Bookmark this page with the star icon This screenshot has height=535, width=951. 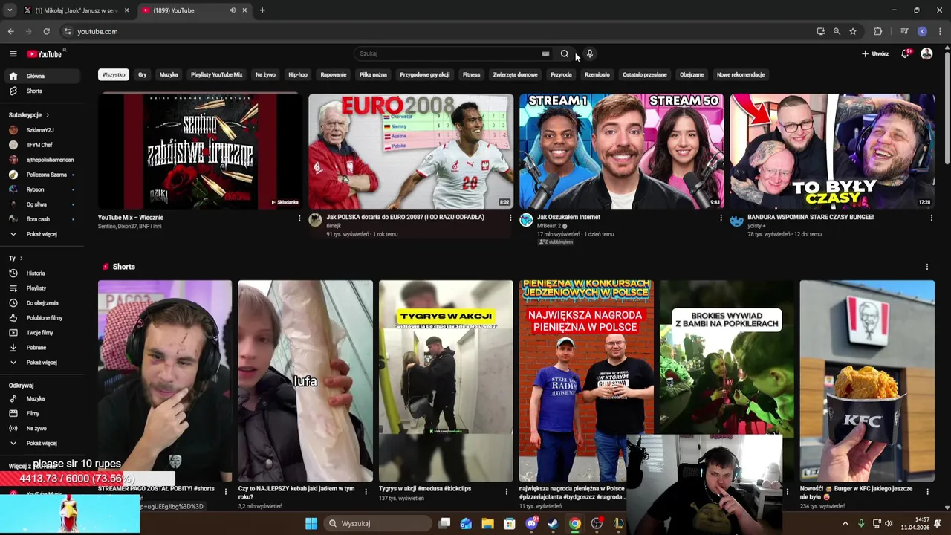(x=853, y=31)
